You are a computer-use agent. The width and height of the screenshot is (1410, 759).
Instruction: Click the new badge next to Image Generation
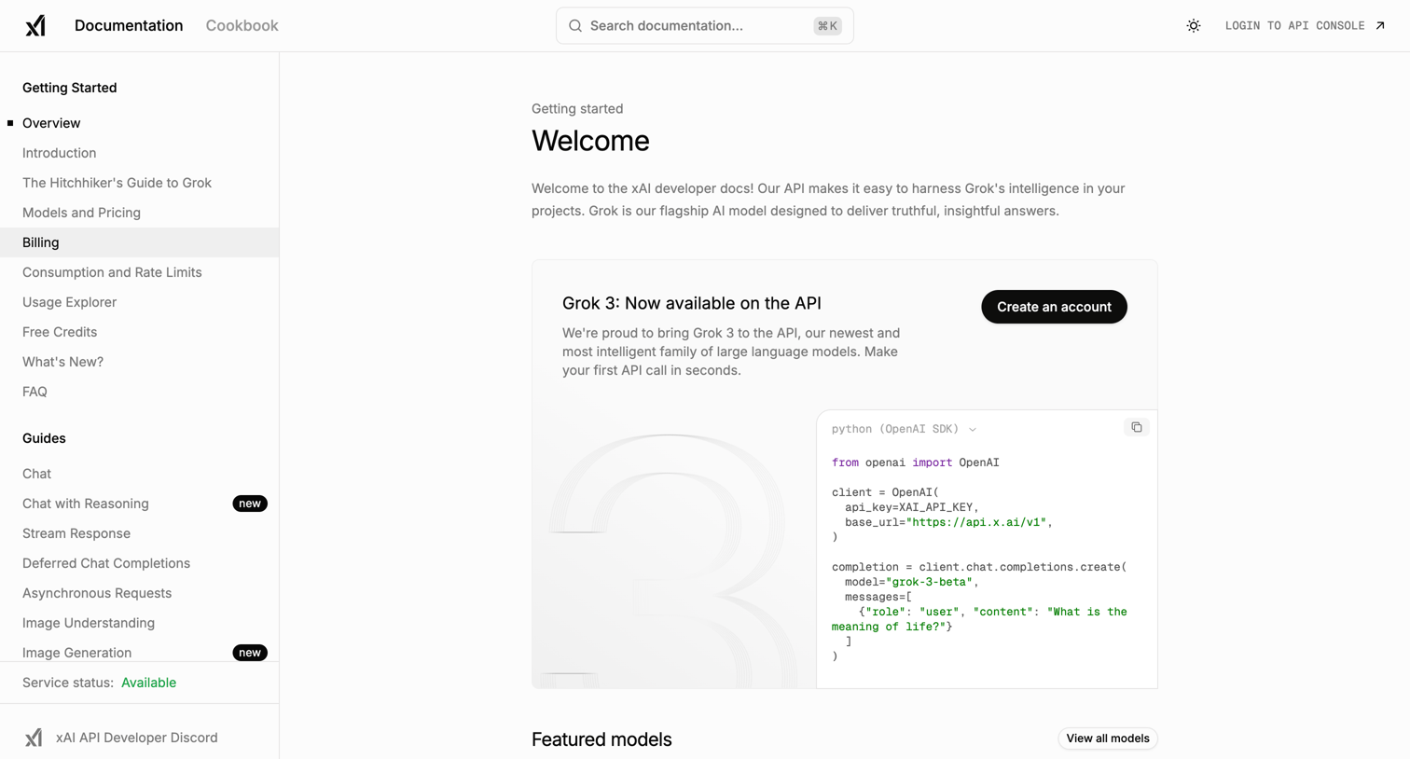250,653
